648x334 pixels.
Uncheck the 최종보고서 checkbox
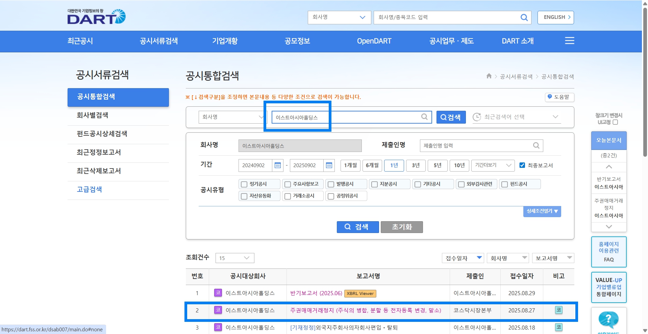click(522, 165)
